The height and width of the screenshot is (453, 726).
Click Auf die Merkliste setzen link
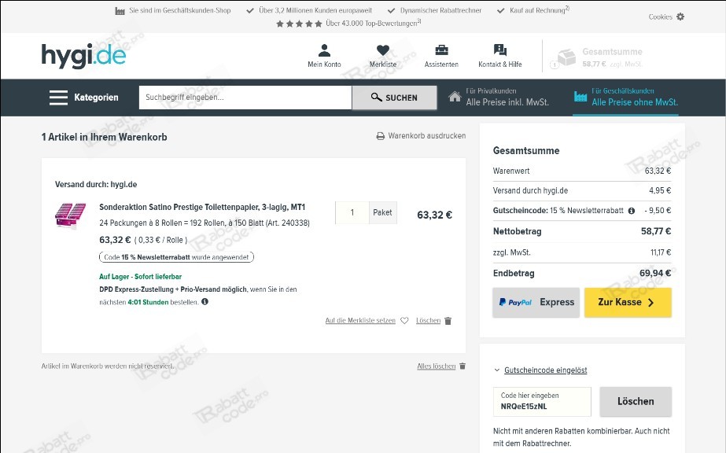pos(360,320)
